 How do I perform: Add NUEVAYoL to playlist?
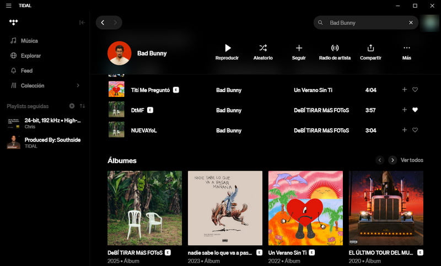coord(405,130)
